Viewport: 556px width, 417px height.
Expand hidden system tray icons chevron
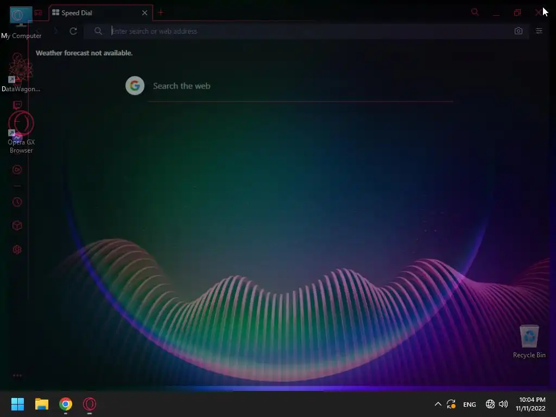(438, 404)
